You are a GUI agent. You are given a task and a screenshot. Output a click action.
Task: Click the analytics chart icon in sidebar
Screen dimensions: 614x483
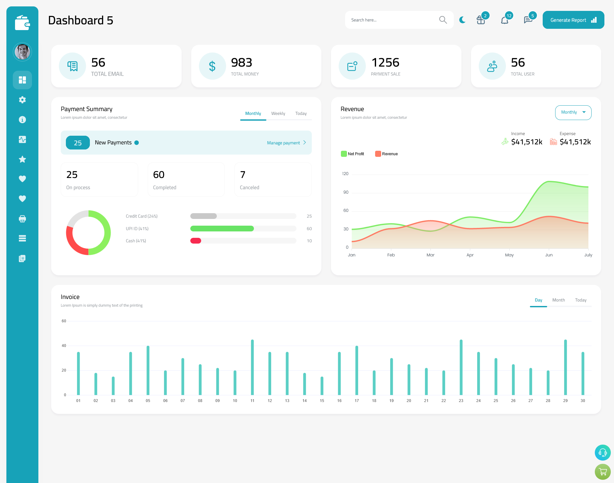(x=22, y=139)
